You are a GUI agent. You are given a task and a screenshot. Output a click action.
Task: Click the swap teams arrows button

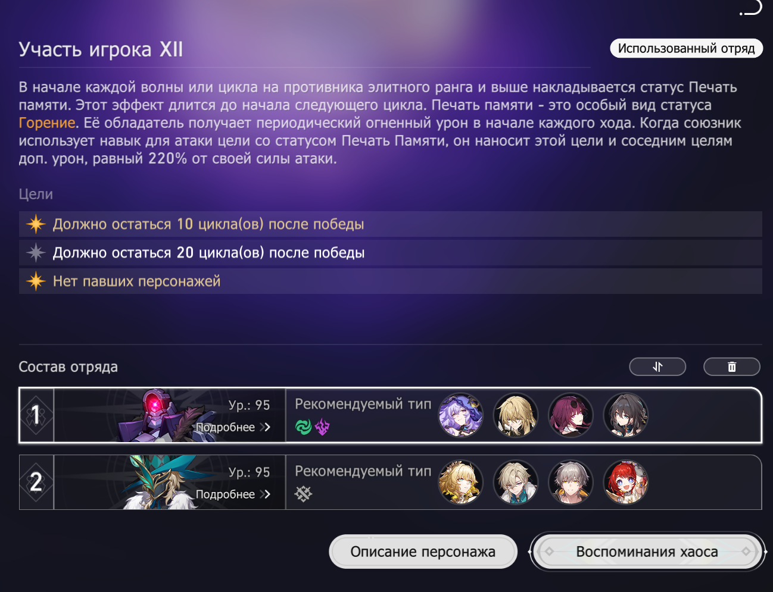click(x=657, y=367)
